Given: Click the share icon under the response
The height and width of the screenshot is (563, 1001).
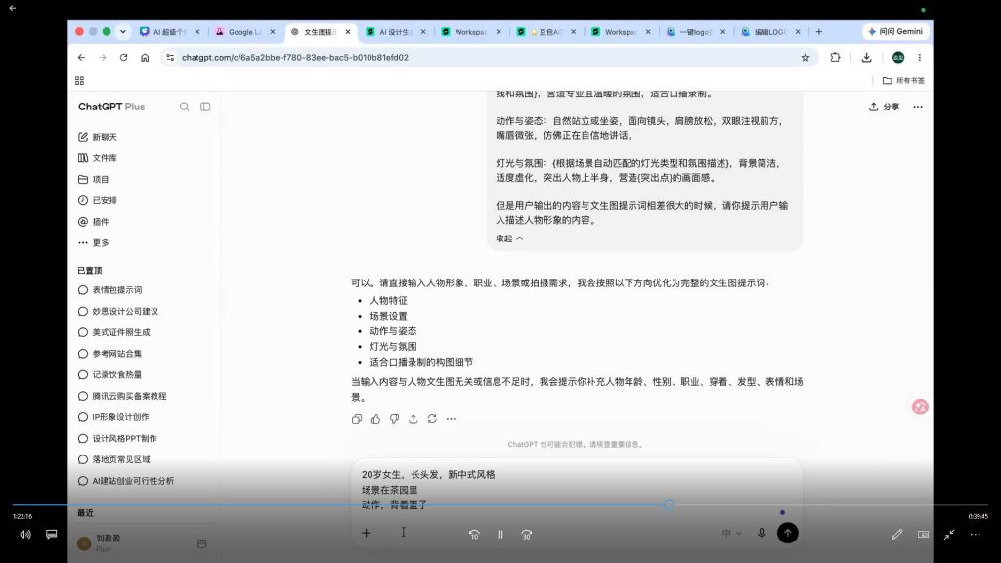Looking at the screenshot, I should point(413,419).
